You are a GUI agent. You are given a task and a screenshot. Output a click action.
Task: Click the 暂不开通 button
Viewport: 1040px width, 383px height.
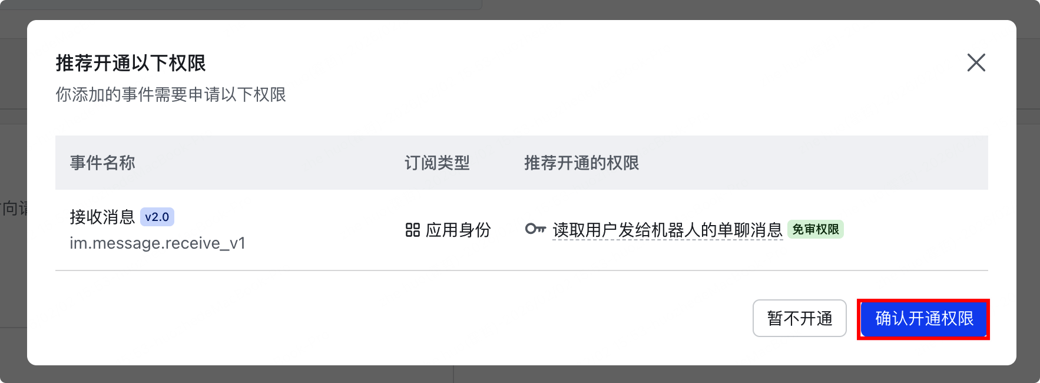pyautogui.click(x=799, y=319)
